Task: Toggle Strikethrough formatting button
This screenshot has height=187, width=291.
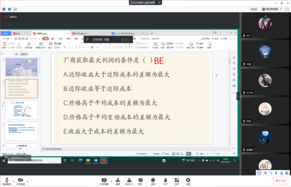Action: [75, 47]
